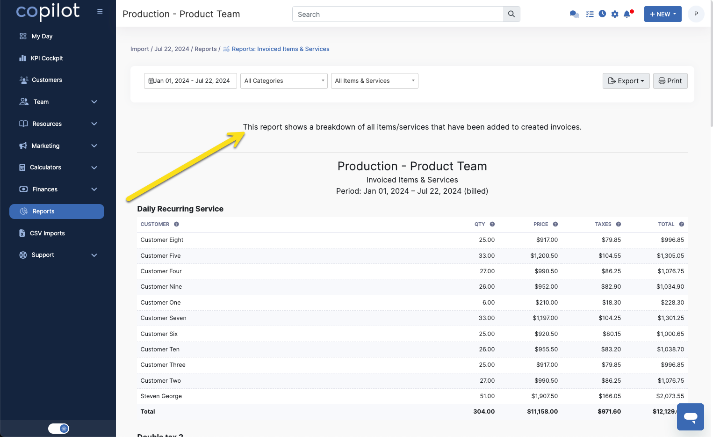The height and width of the screenshot is (437, 713).
Task: Open the All Items & Services dropdown
Action: coord(375,81)
